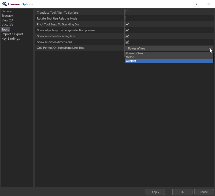The width and height of the screenshot is (215, 196).
Task: Disable Pivot Tool Snap To Bounding Box
Action: coord(127,24)
